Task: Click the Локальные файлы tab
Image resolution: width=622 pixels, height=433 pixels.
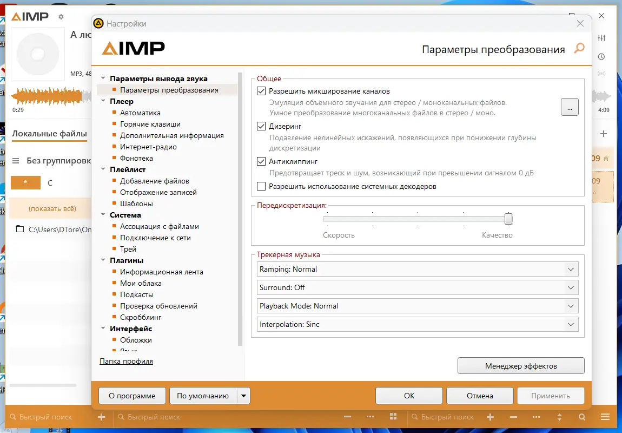Action: 49,134
